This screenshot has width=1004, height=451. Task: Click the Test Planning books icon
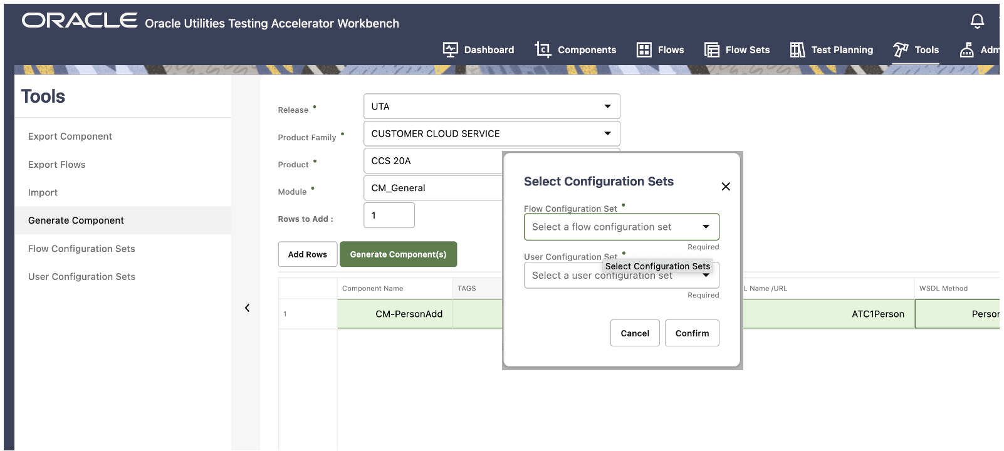tap(797, 49)
